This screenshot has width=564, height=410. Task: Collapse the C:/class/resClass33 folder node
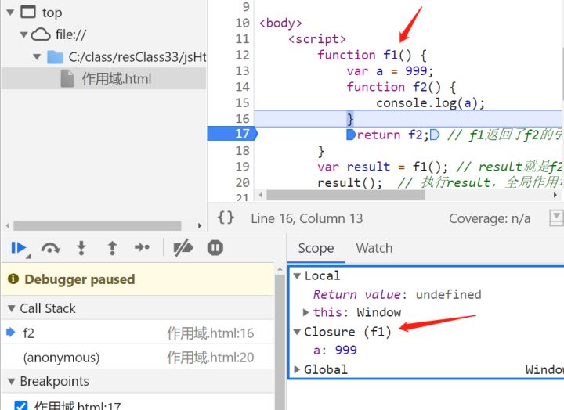coord(37,57)
